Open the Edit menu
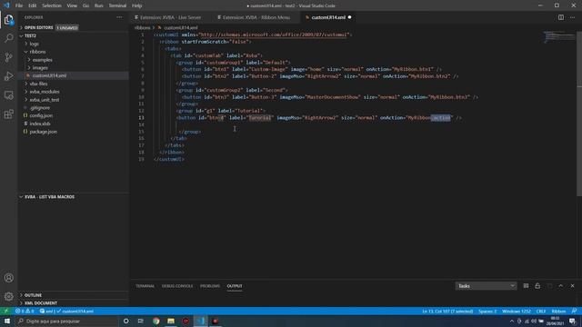The width and height of the screenshot is (582, 327). [33, 5]
